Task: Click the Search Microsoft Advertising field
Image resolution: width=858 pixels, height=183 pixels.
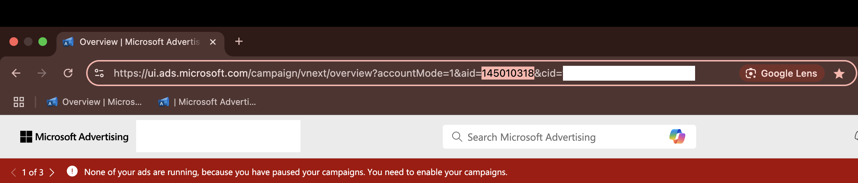Action: pyautogui.click(x=558, y=137)
